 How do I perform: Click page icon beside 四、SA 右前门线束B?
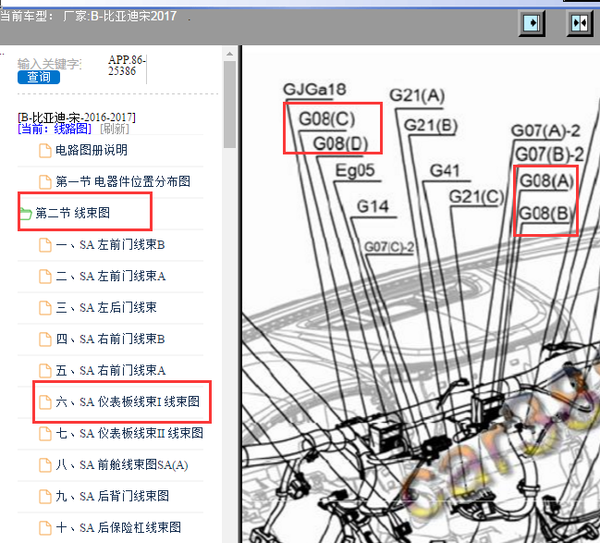click(45, 339)
